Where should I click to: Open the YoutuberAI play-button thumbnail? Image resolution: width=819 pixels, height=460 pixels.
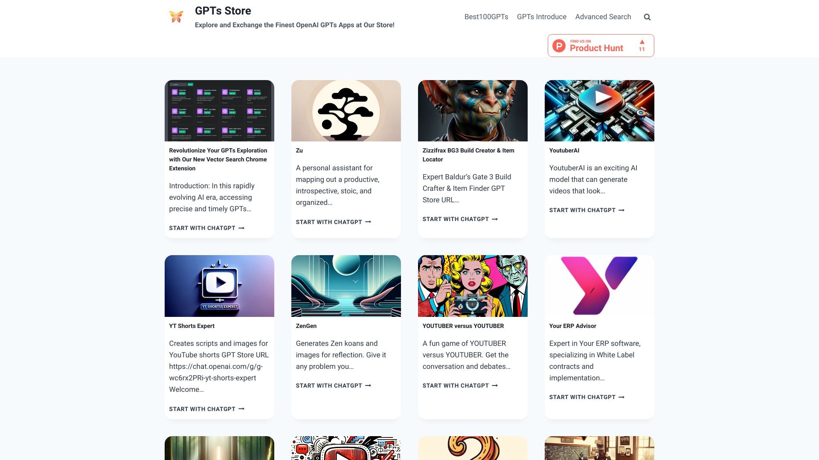[x=599, y=110]
